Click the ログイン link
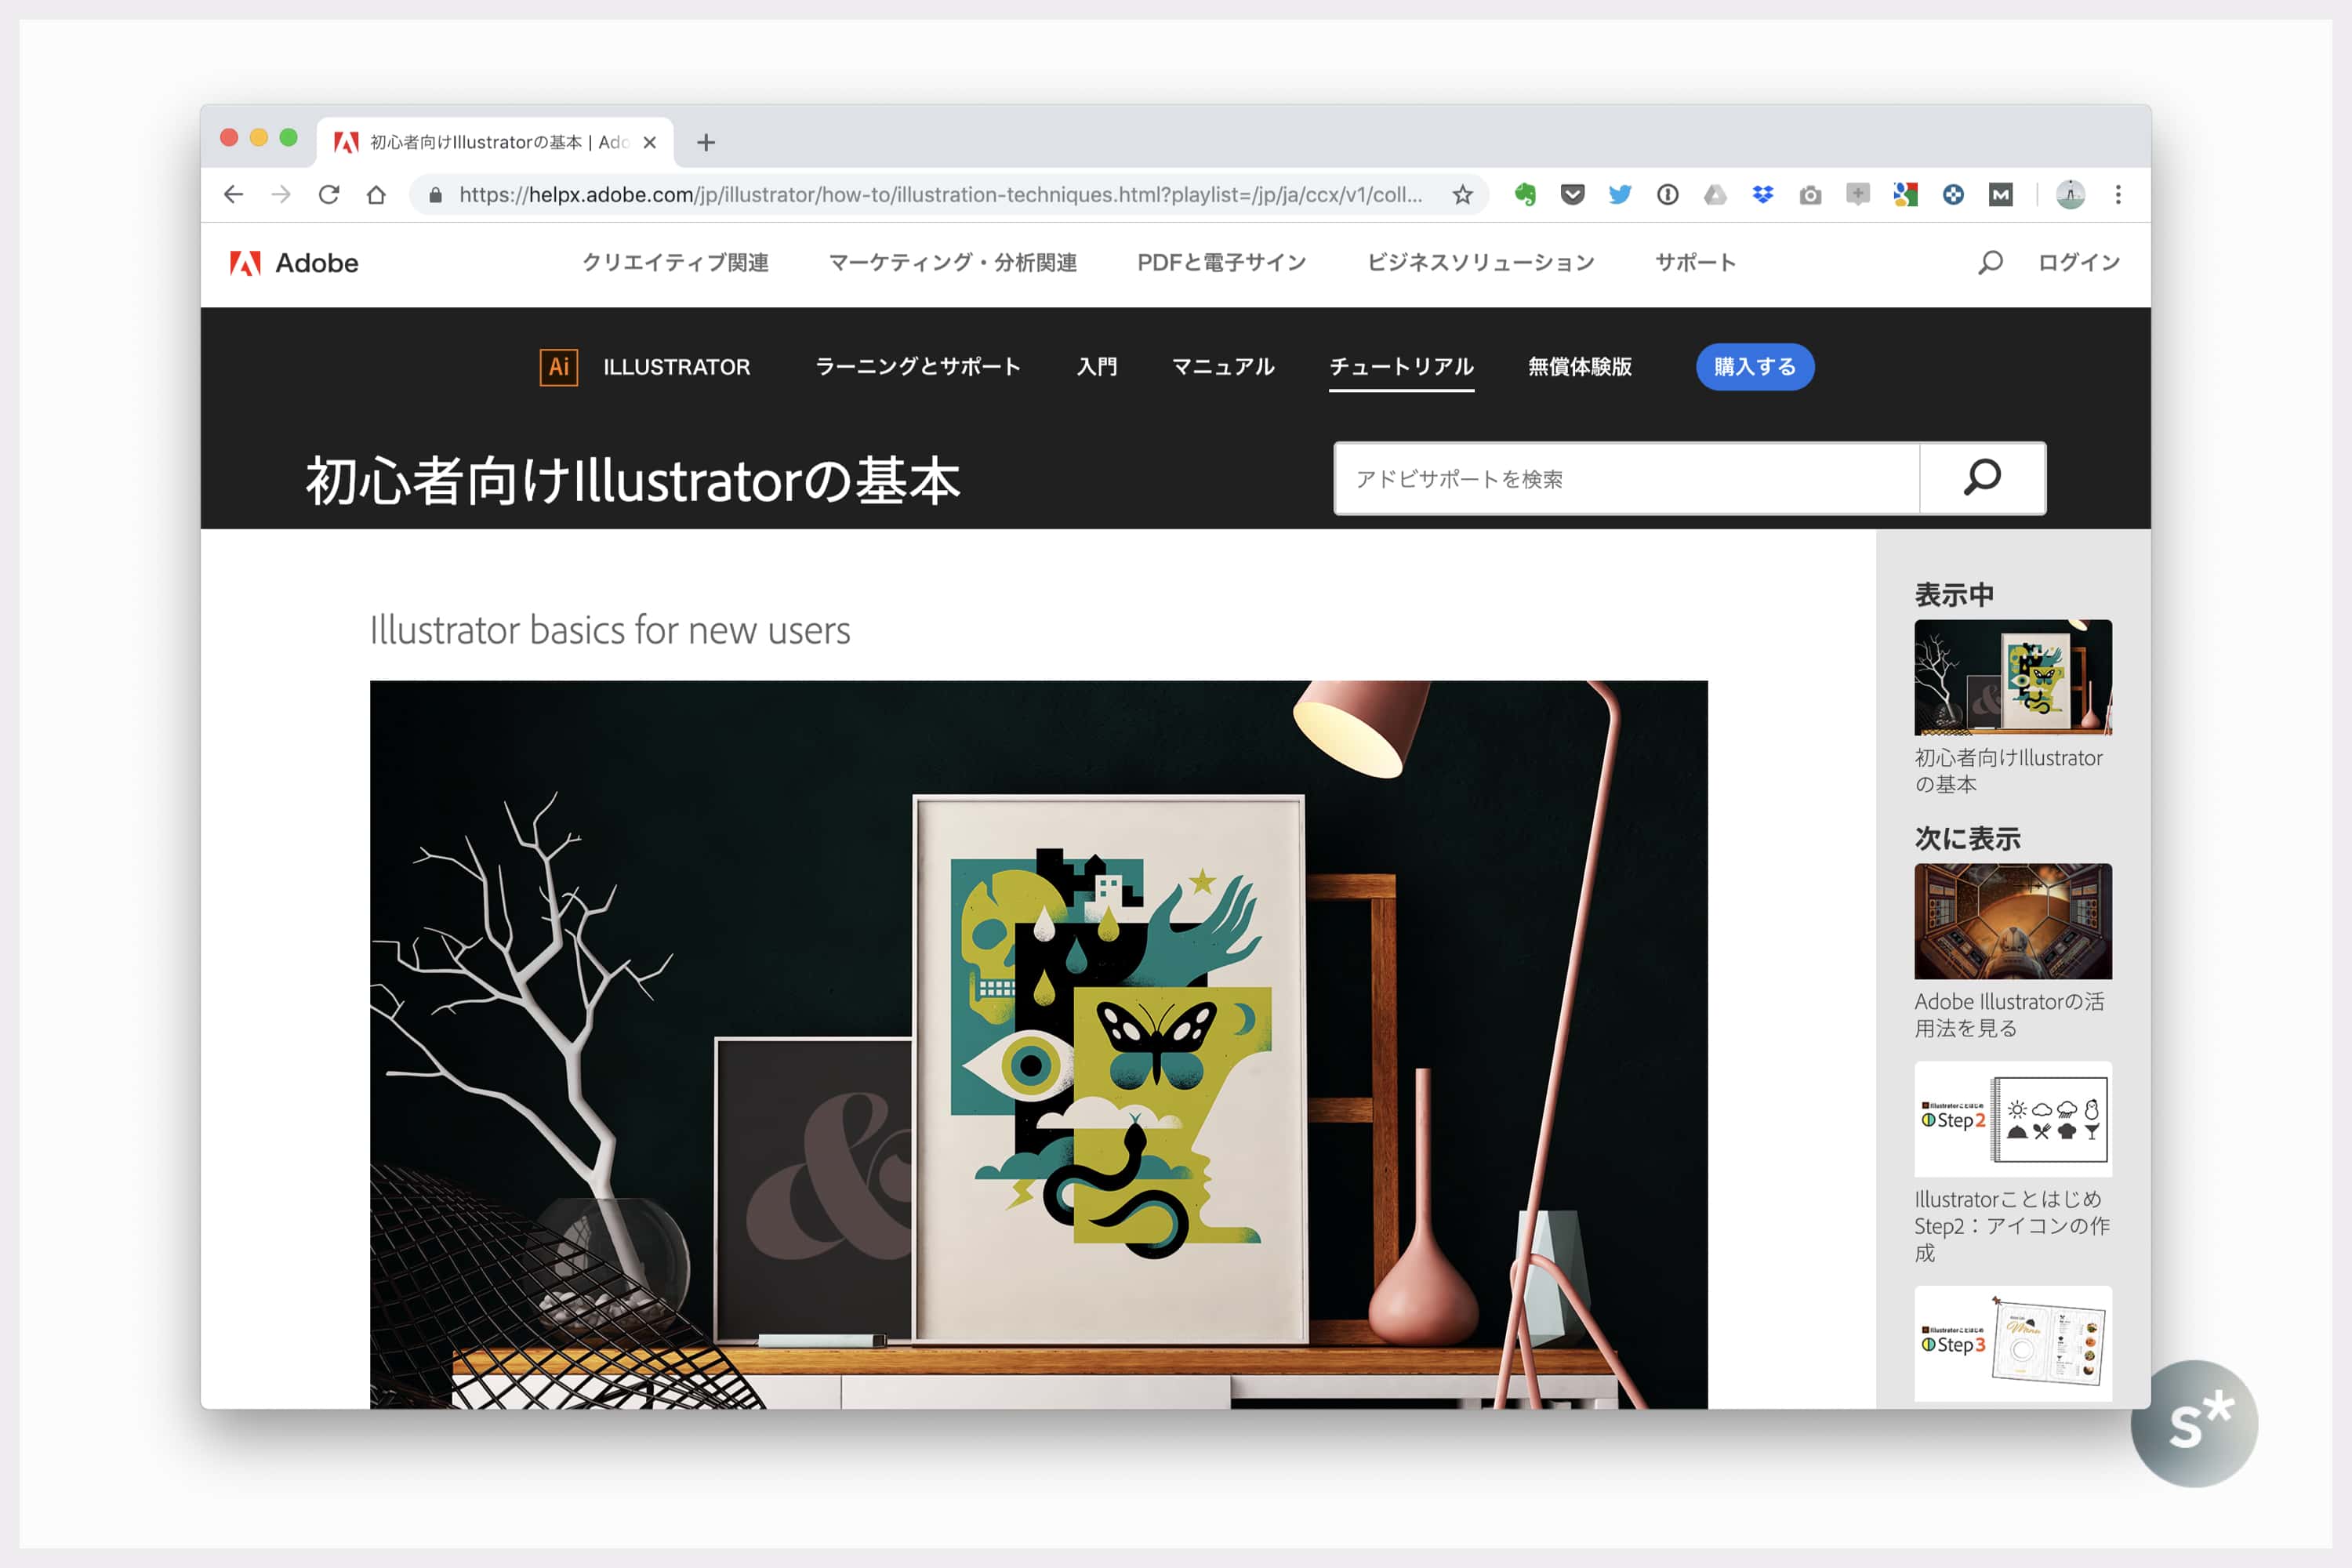Screen dimensions: 2352x1568 tap(2079, 263)
